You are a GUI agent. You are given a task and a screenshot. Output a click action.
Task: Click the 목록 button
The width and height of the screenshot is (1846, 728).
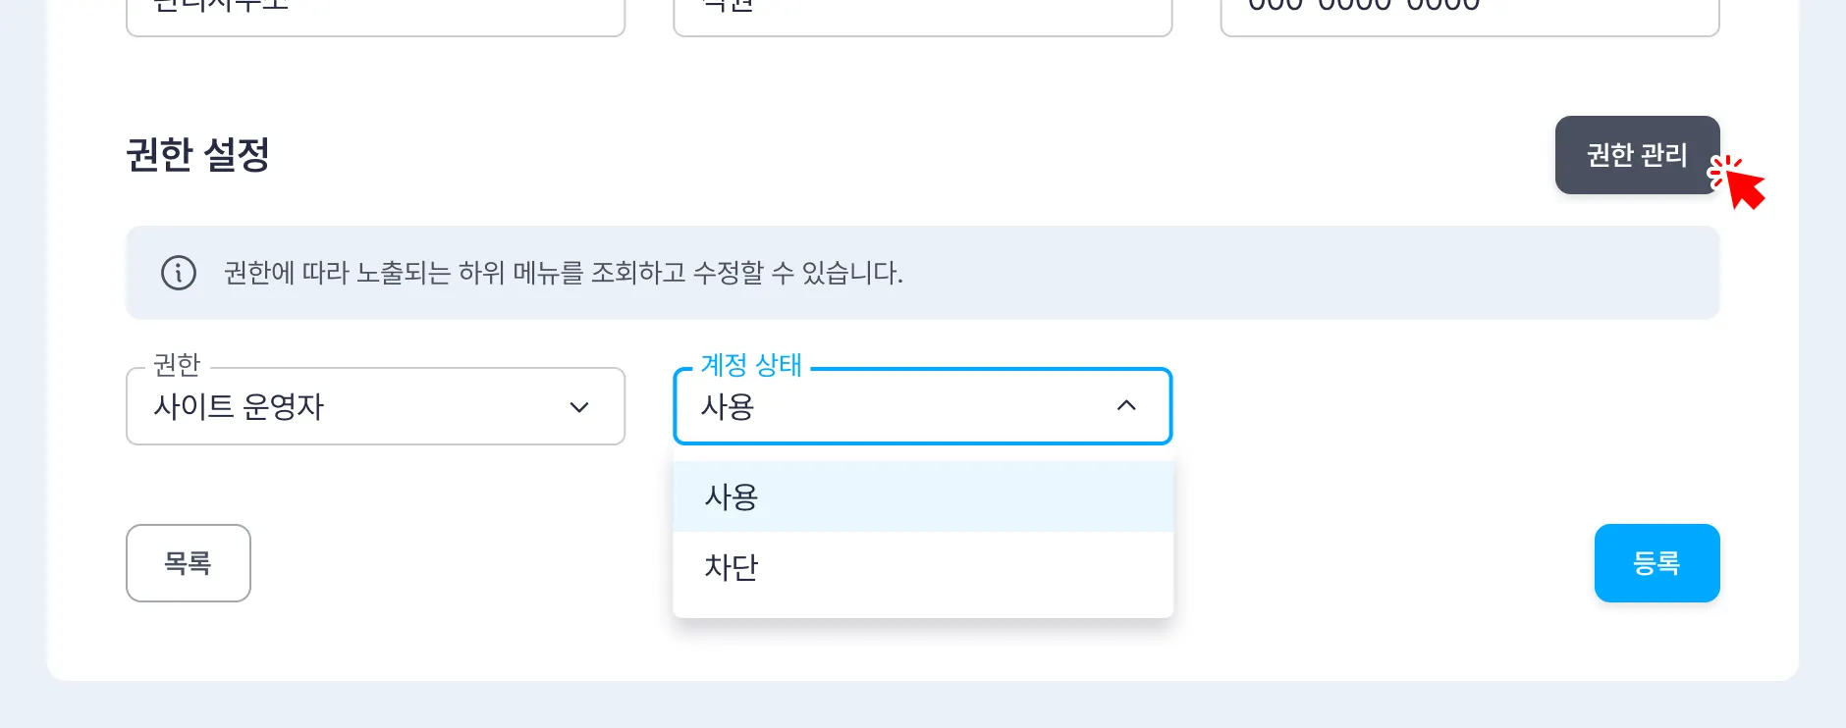tap(189, 563)
